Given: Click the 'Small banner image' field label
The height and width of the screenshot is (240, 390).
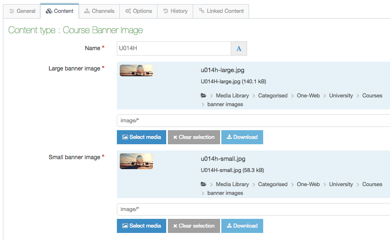Looking at the screenshot, I should (74, 157).
